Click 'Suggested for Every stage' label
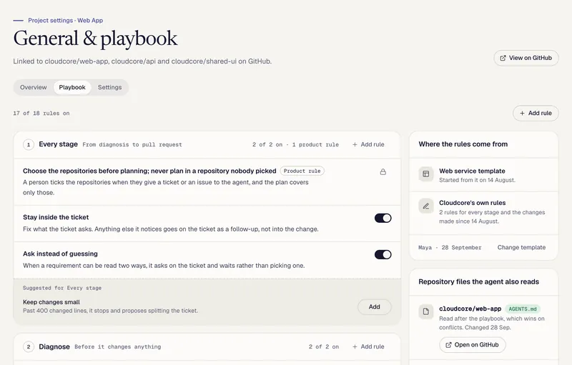 pos(62,288)
